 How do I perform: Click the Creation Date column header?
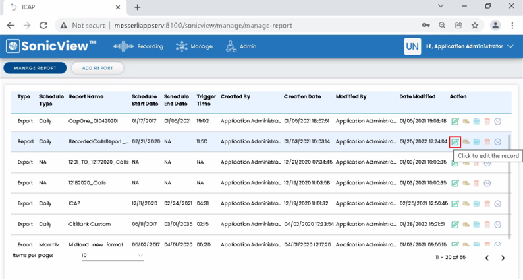302,96
